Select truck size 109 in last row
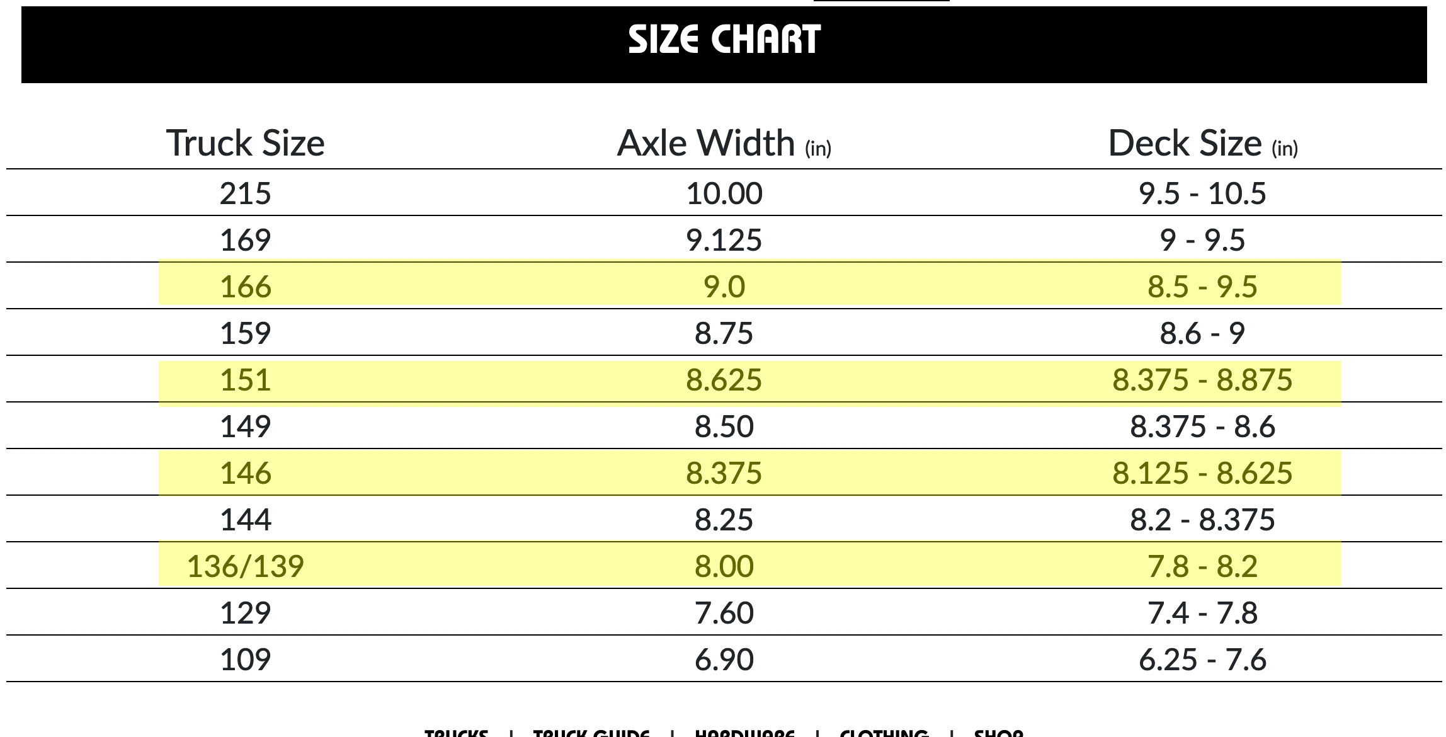 pos(246,659)
